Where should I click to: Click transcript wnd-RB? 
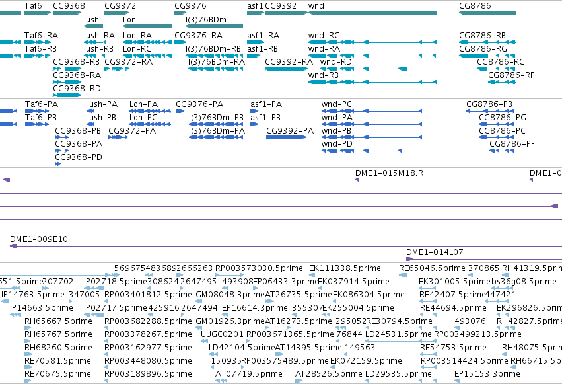(x=324, y=75)
